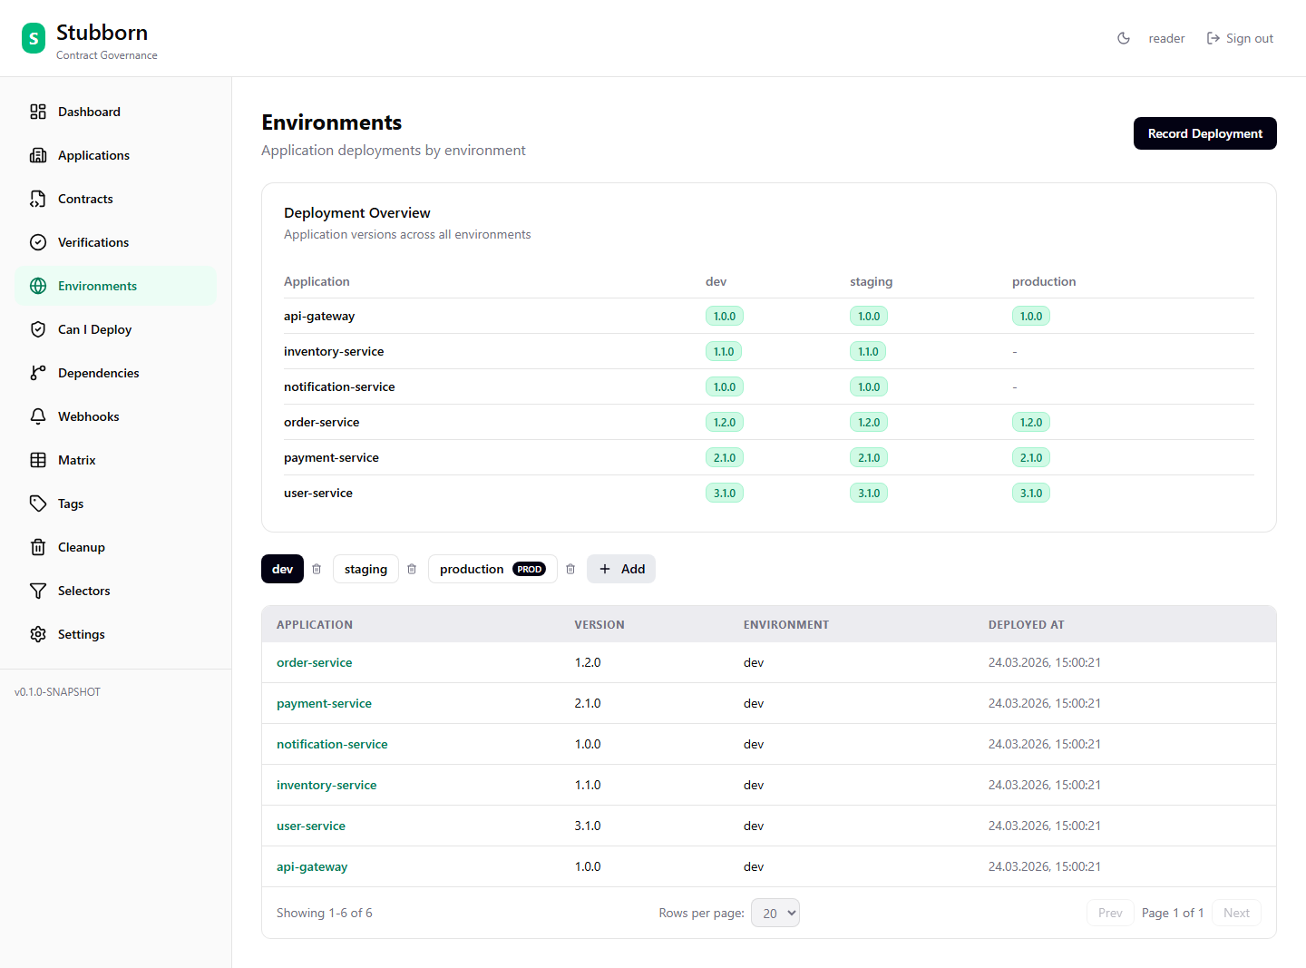Screen dimensions: 1306x968
Task: Click the Stubborn logo icon
Action: tap(34, 38)
